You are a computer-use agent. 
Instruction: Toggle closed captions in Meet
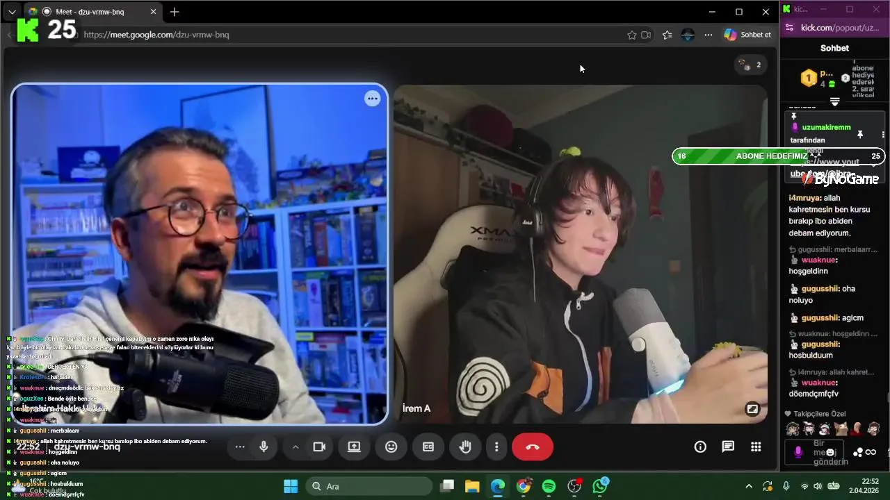tap(428, 447)
